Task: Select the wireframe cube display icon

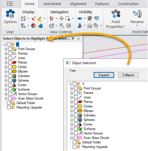Action: (23, 18)
